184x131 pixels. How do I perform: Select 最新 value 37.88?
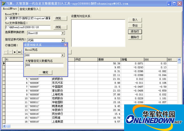point(109,95)
